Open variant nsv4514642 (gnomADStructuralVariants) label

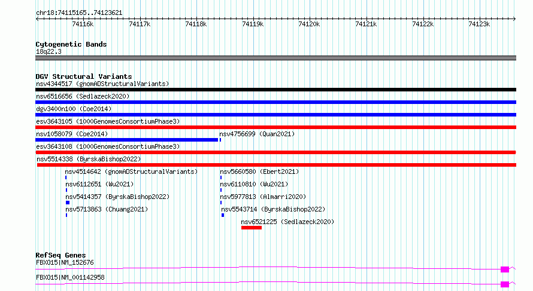pos(131,171)
